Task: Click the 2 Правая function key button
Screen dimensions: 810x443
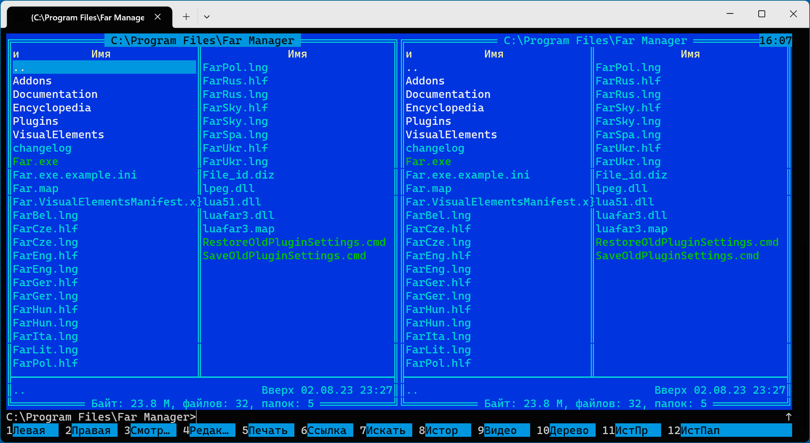Action: pos(91,430)
